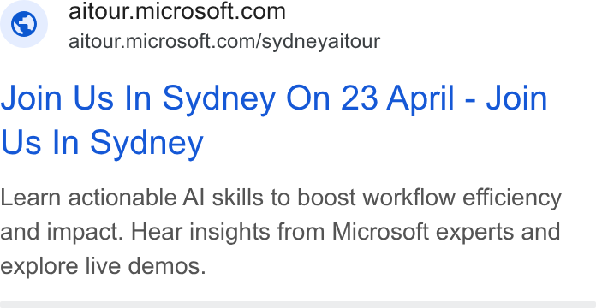The width and height of the screenshot is (596, 308).
Task: Click the trailing "Join" in the headline
Action: pyautogui.click(x=516, y=98)
